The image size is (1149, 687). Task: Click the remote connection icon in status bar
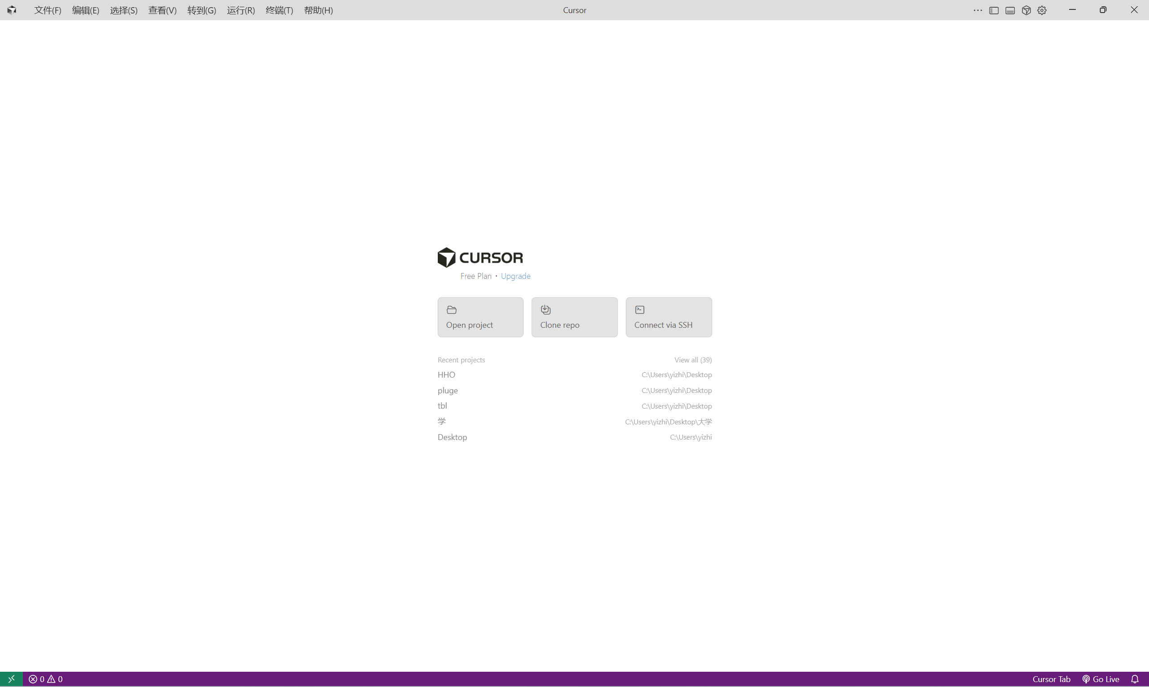pyautogui.click(x=11, y=678)
